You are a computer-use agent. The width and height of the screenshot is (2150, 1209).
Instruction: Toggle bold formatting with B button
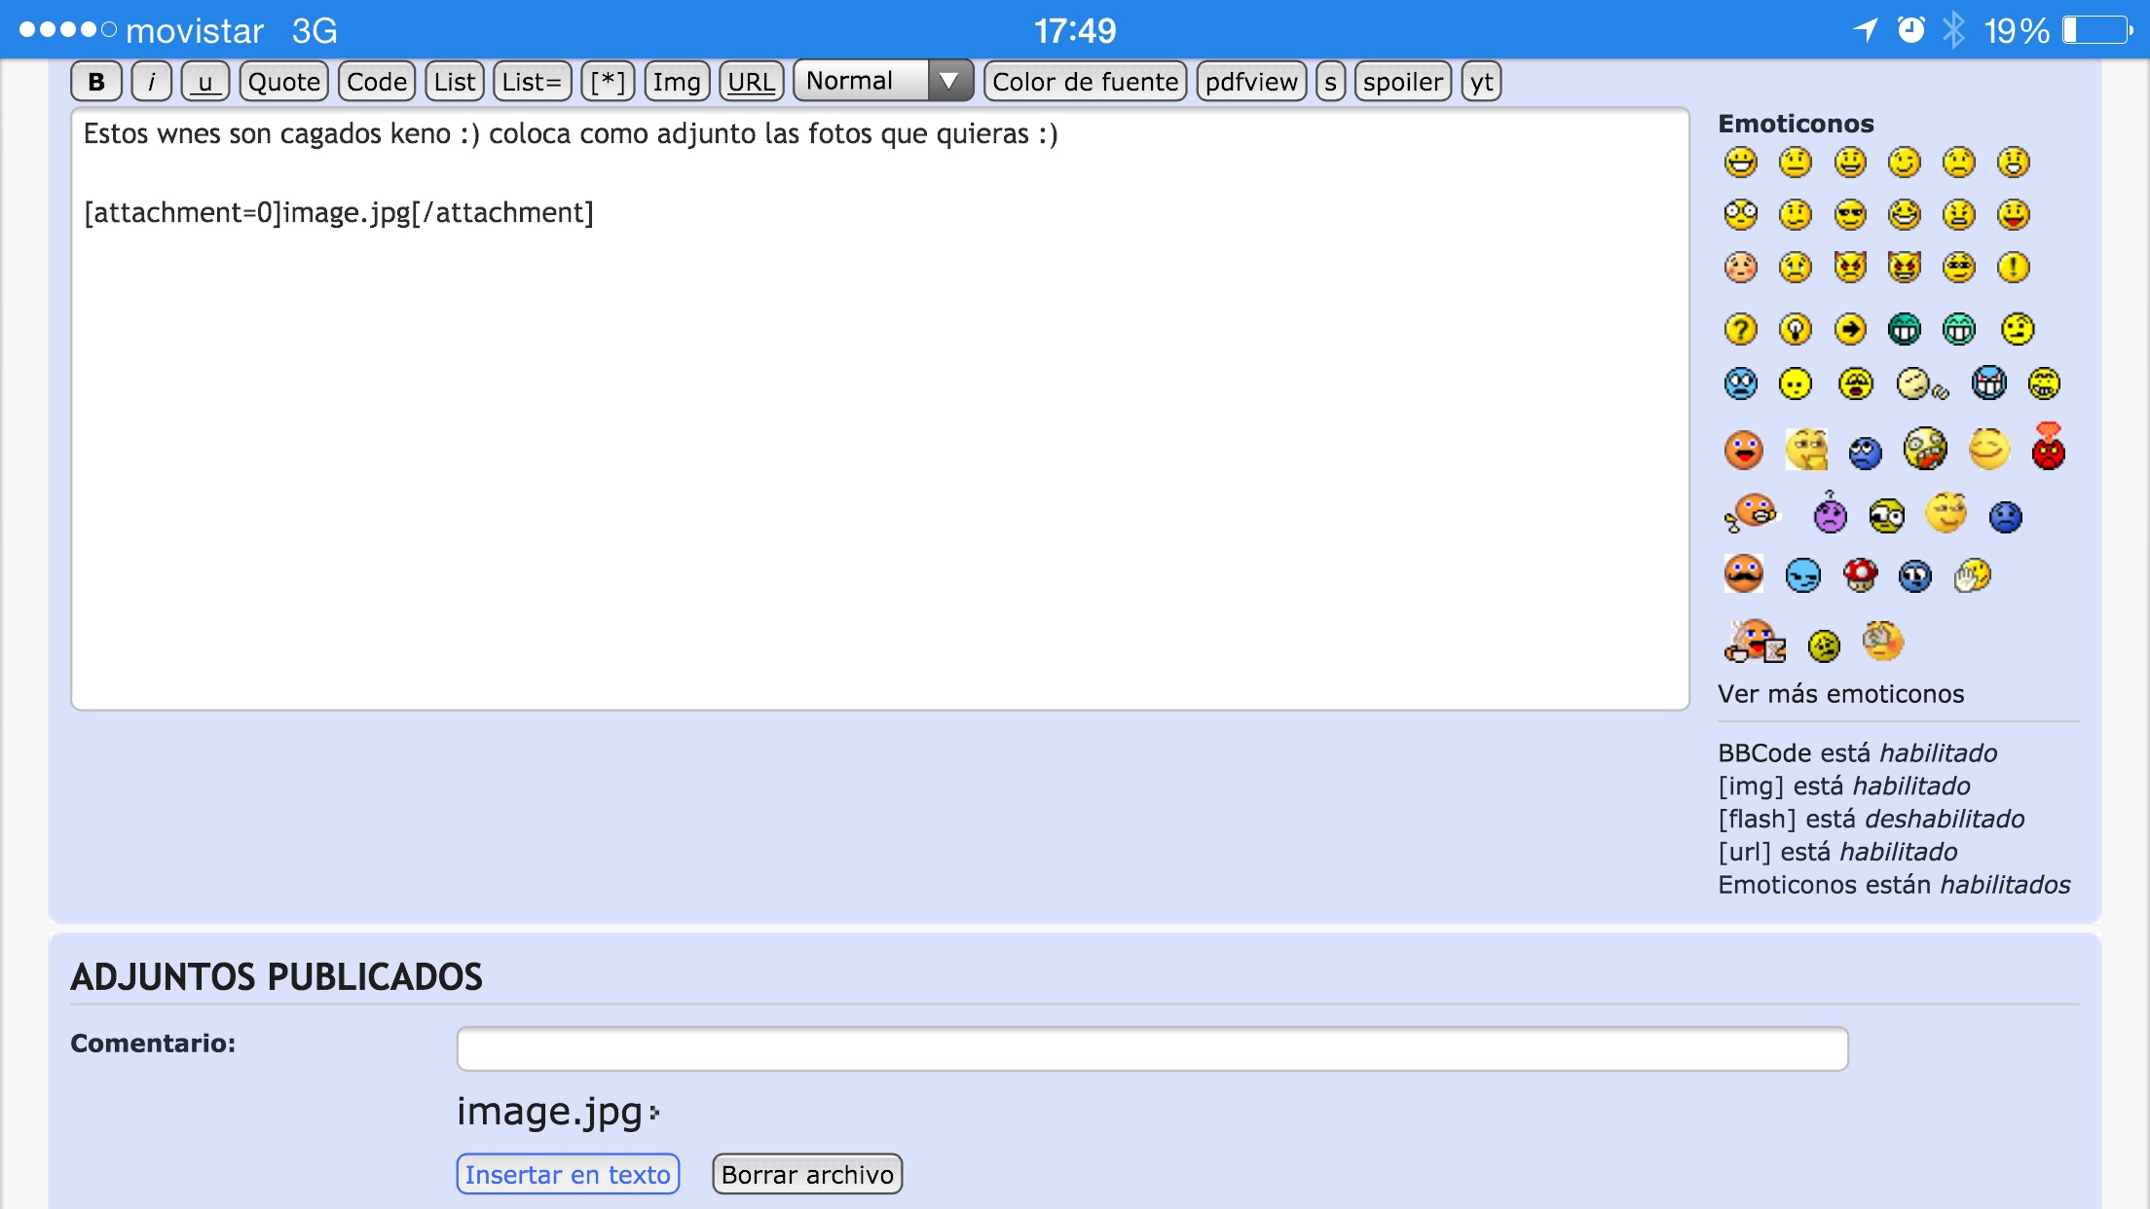coord(96,82)
